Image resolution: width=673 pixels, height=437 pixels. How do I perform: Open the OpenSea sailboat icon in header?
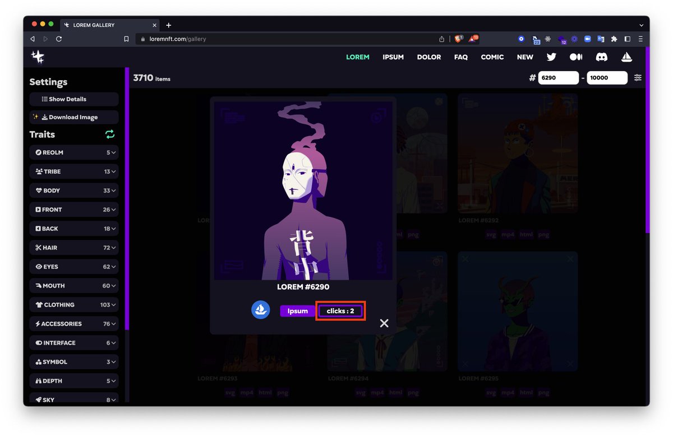pos(626,57)
